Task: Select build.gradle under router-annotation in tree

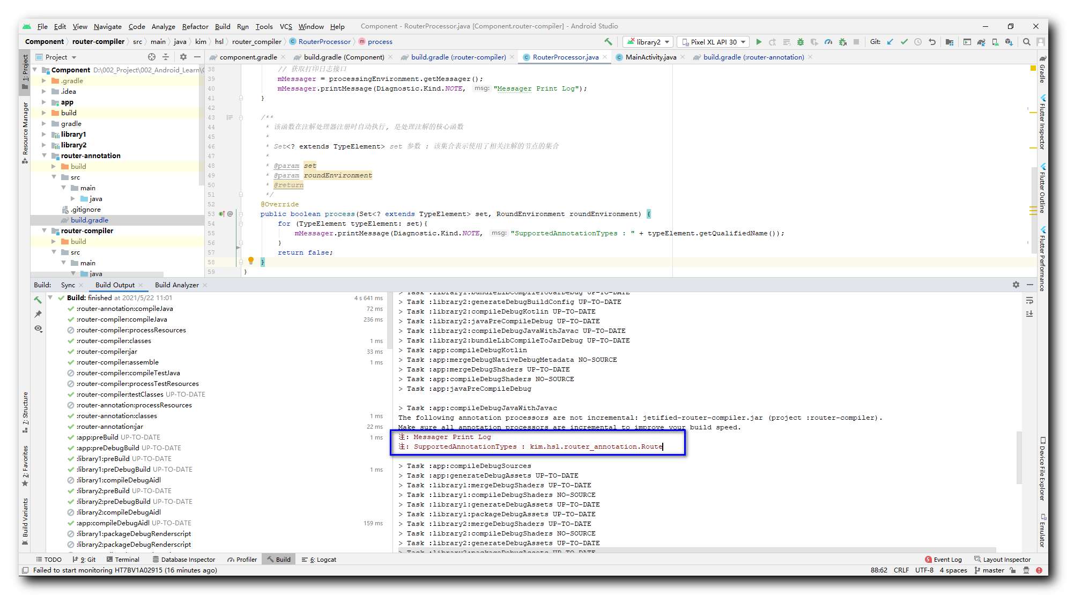Action: [89, 220]
